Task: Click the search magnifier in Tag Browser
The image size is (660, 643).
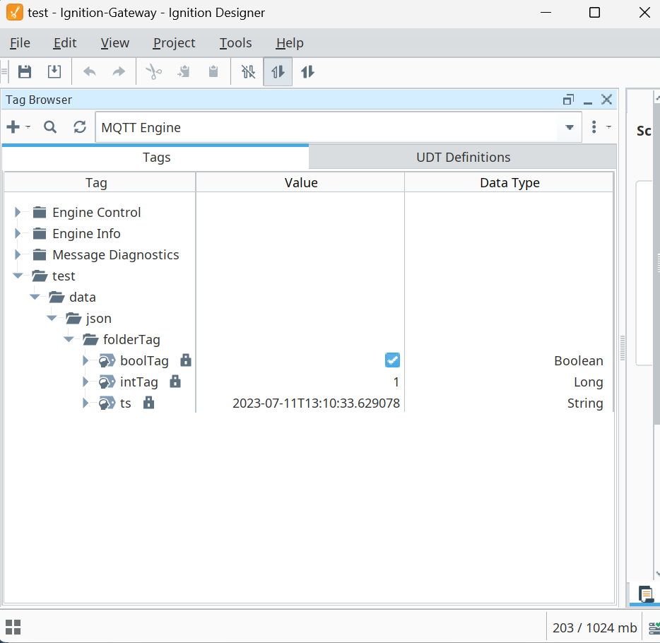Action: tap(50, 126)
